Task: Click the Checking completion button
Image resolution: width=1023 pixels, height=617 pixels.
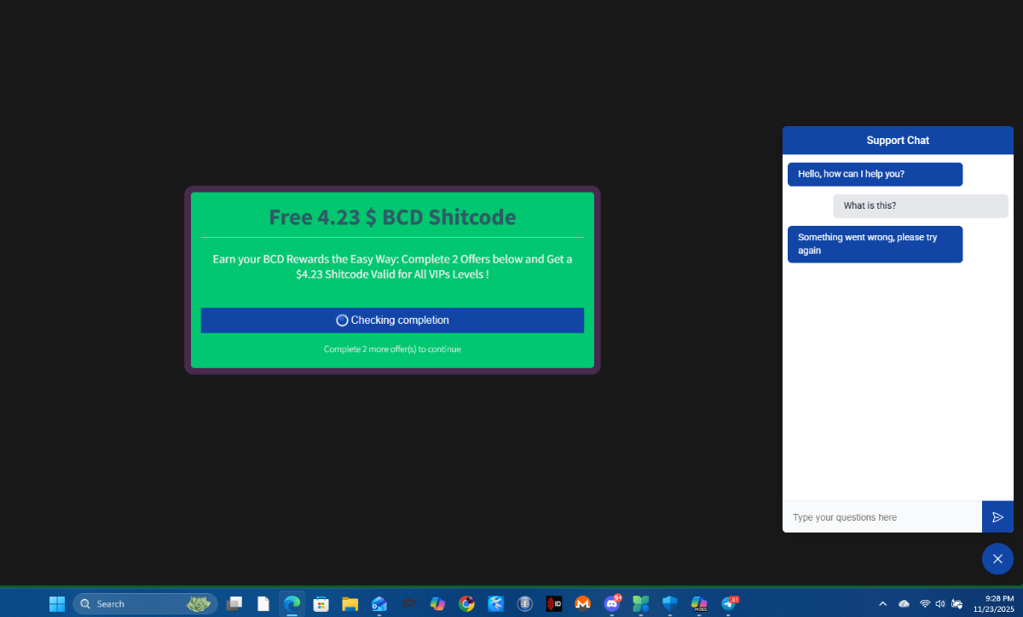Action: pyautogui.click(x=392, y=320)
